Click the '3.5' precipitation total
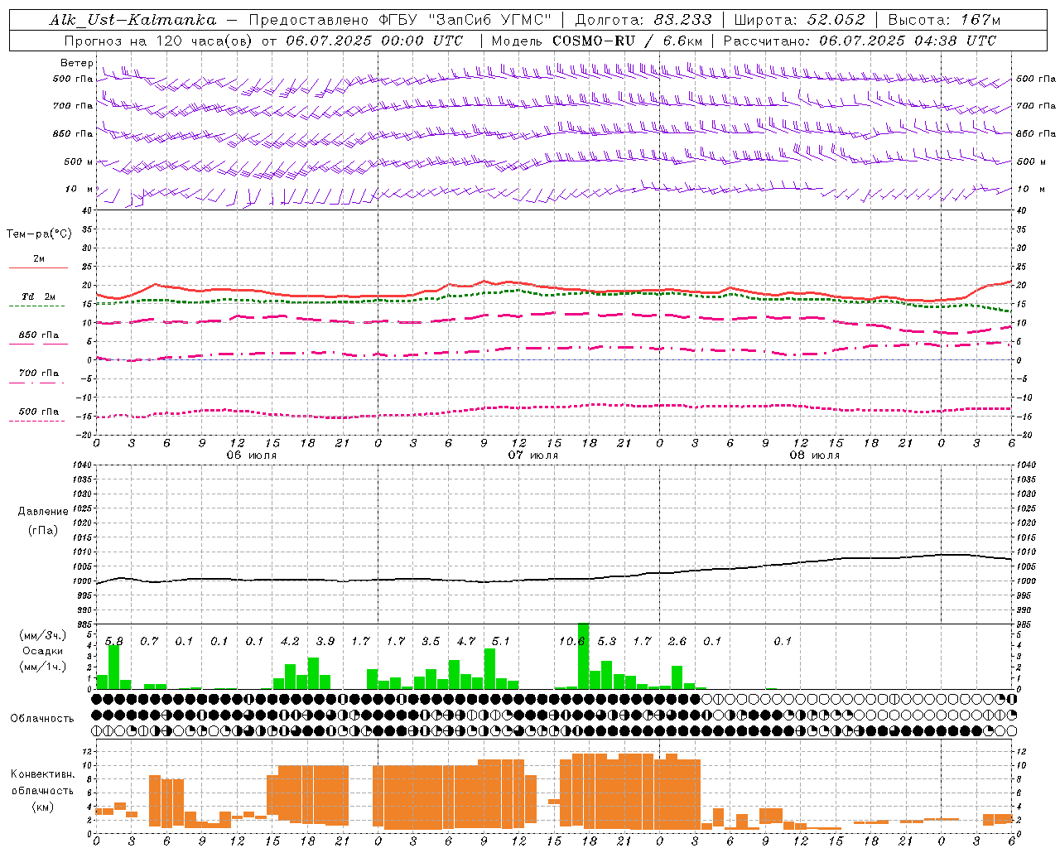This screenshot has height=848, width=1060. click(431, 641)
